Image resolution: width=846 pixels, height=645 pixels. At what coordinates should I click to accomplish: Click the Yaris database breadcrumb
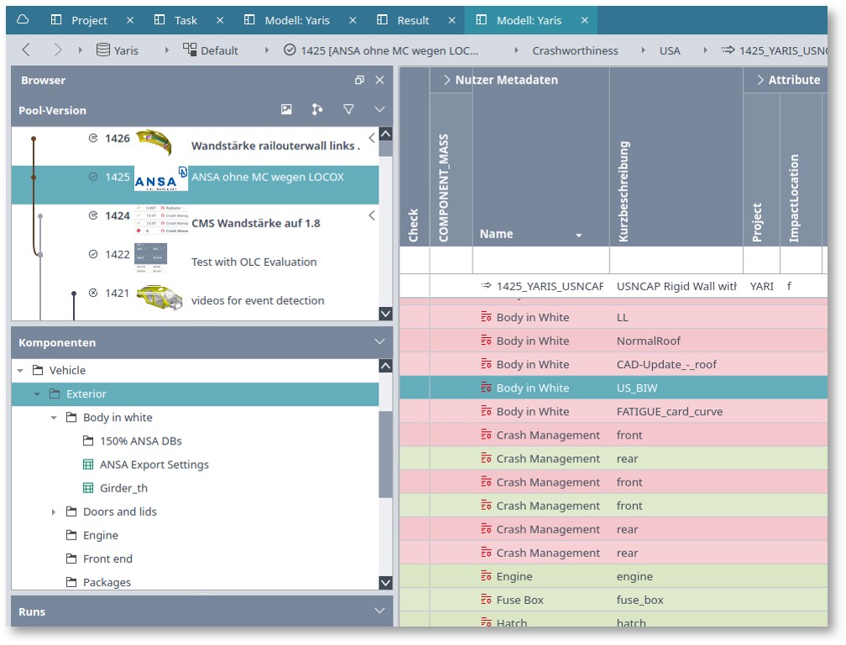(x=117, y=50)
